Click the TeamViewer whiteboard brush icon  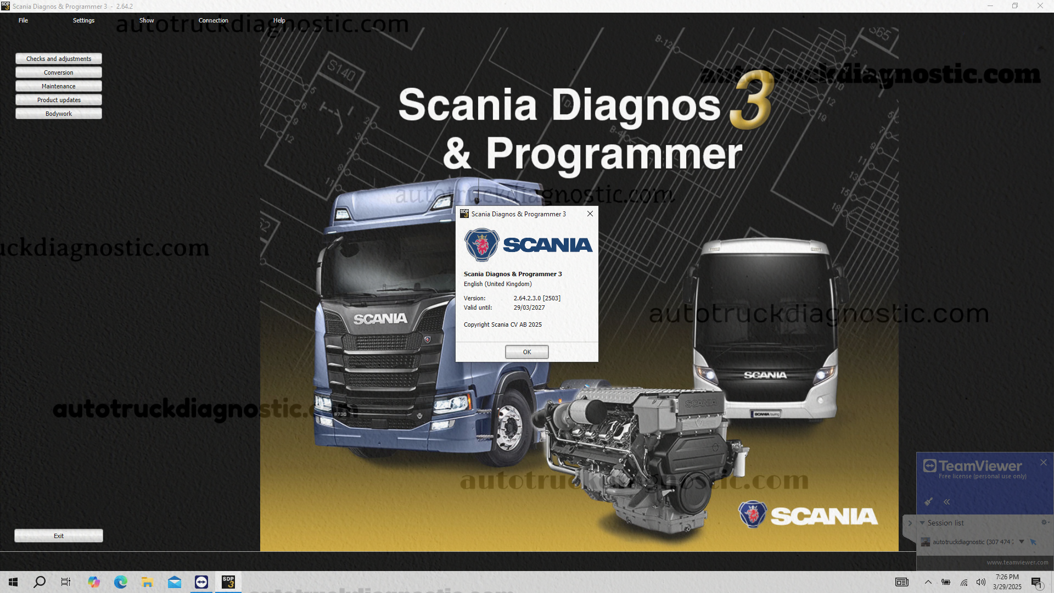[x=928, y=501]
